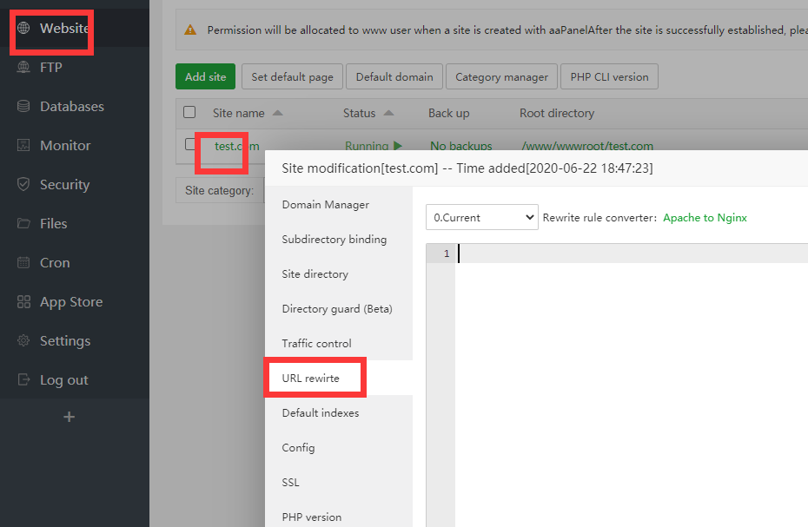The height and width of the screenshot is (527, 808).
Task: Toggle the select-all sites checkbox in header
Action: pyautogui.click(x=189, y=112)
